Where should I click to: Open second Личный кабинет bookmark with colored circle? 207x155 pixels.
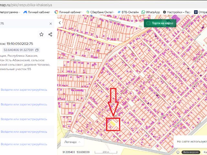pyautogui.click(x=68, y=12)
